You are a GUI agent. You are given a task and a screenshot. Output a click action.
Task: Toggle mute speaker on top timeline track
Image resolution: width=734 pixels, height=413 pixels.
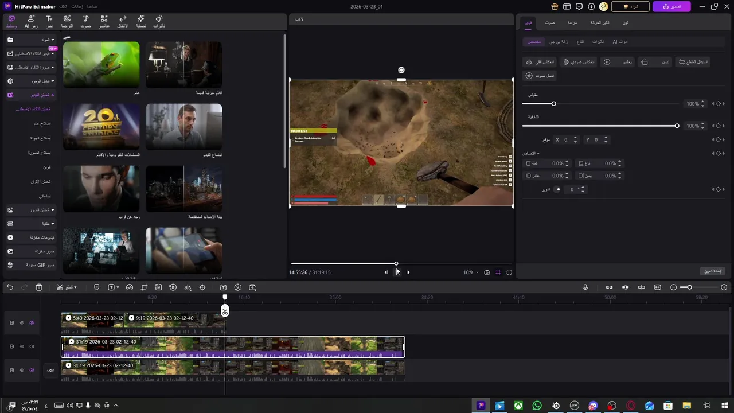coord(32,323)
